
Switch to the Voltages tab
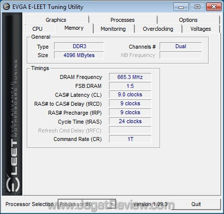(x=201, y=29)
